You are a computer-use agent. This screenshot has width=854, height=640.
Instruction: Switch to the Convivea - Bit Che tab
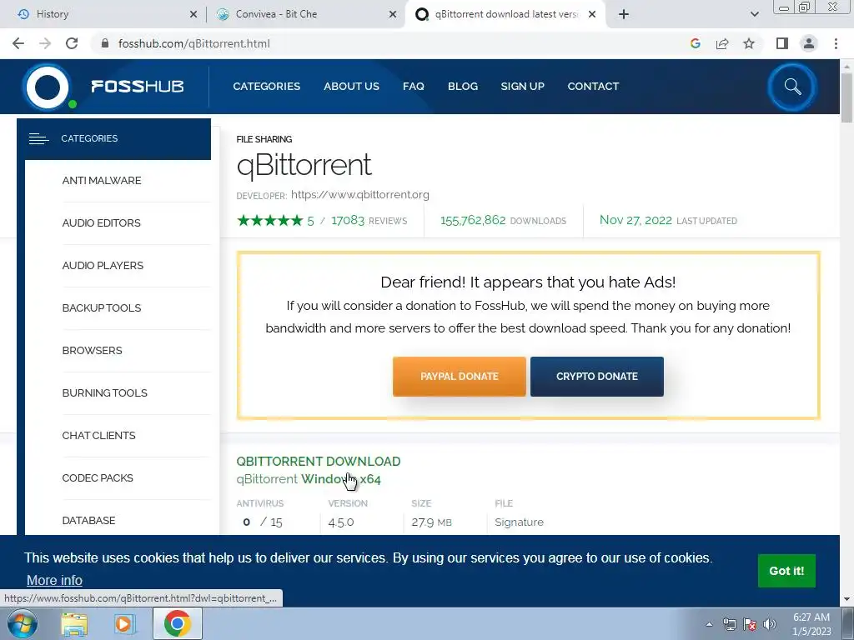[x=306, y=14]
